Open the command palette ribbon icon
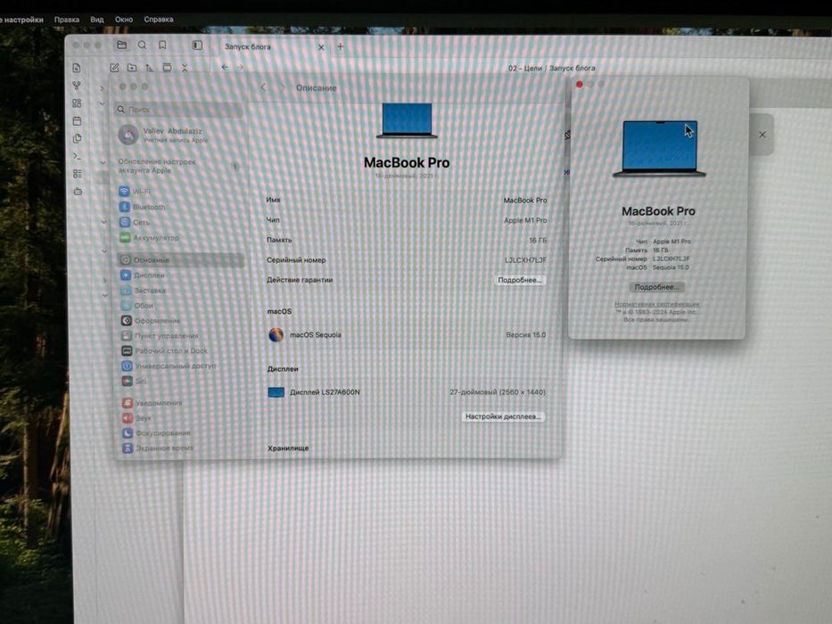 coord(77,156)
